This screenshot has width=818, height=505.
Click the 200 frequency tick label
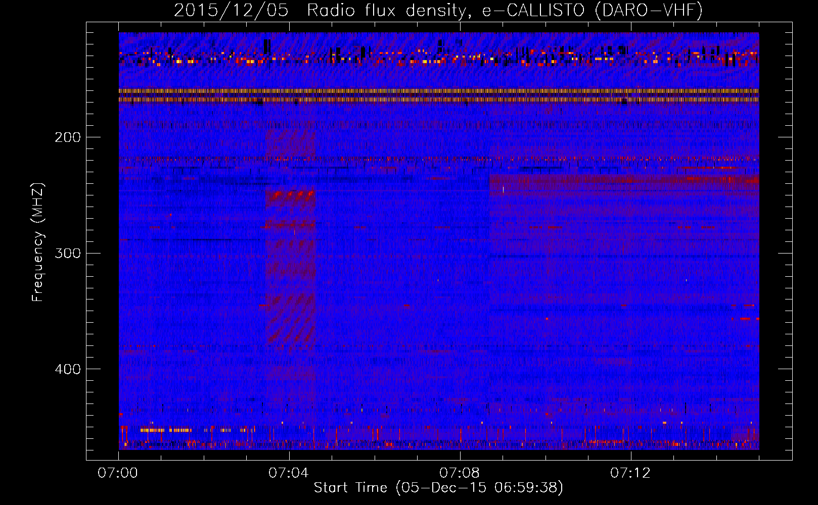[x=68, y=137]
